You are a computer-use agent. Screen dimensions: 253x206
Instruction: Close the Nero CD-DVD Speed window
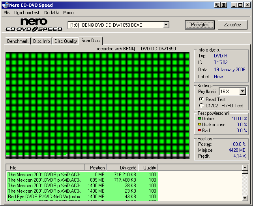(247, 5)
